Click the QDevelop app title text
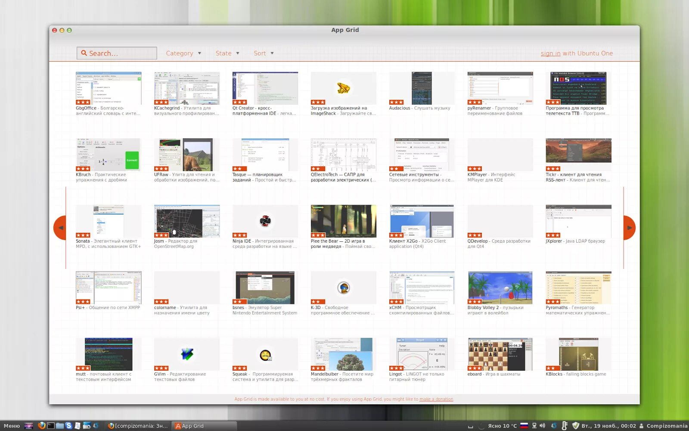Screen dimensions: 689x431 [x=478, y=241]
